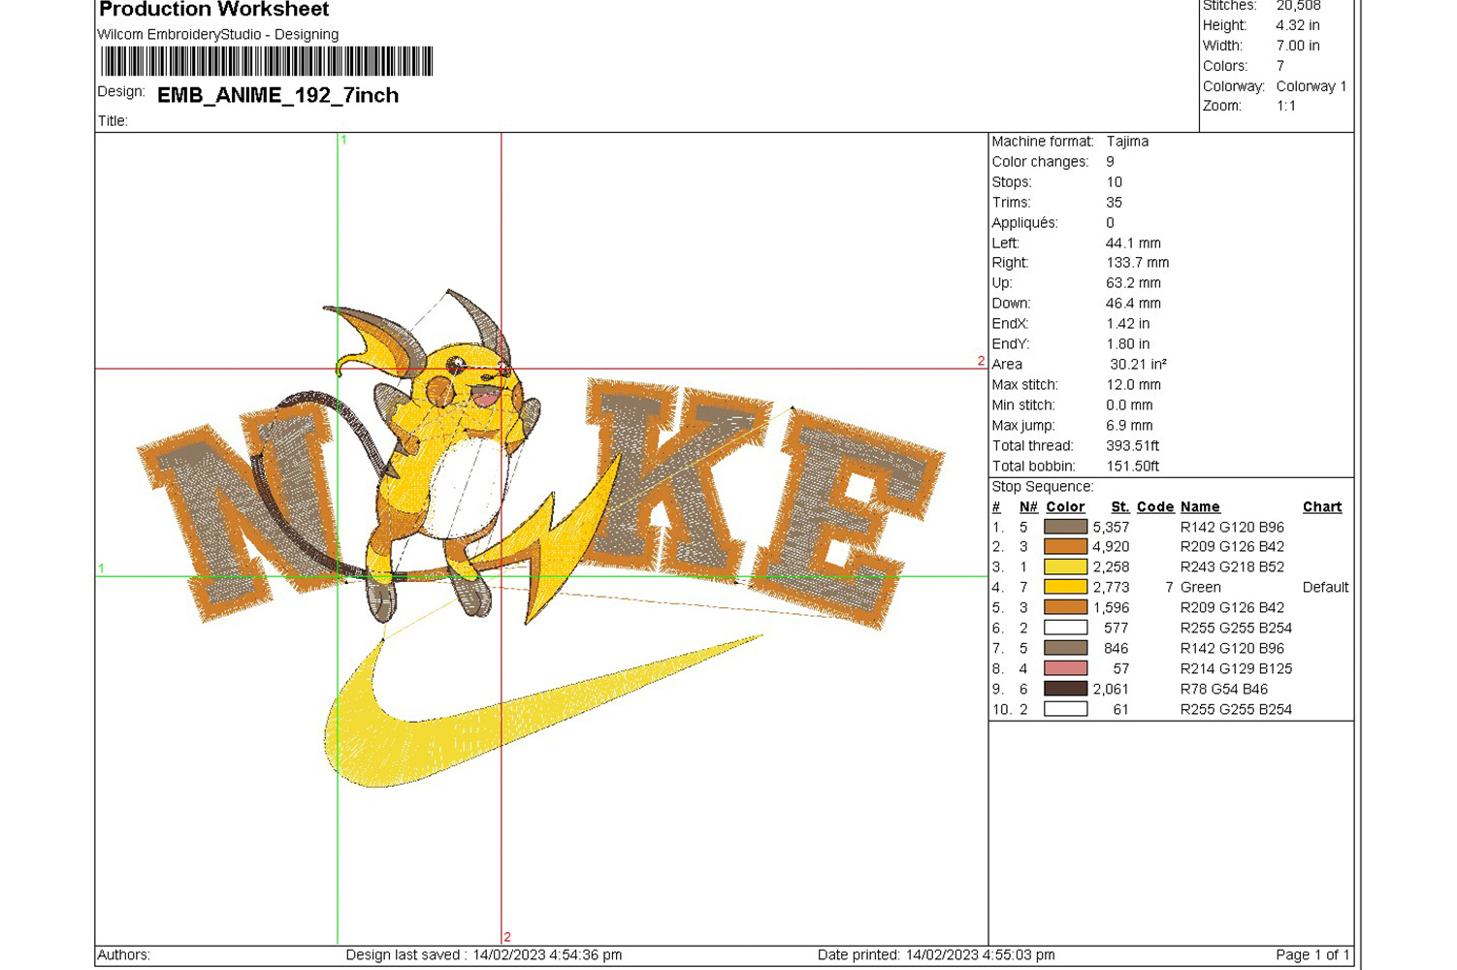This screenshot has width=1457, height=970.
Task: Pick the bright yellow swatch in stop row 4
Action: coord(1065,588)
